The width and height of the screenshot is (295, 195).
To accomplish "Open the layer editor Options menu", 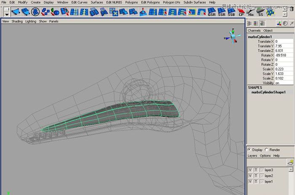I will pyautogui.click(x=265, y=155).
